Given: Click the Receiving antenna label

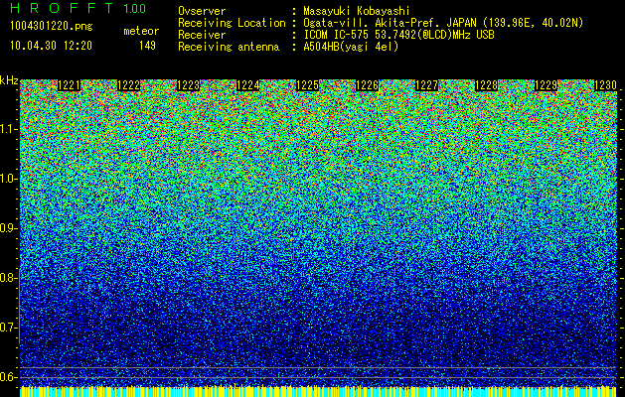Looking at the screenshot, I should [x=229, y=47].
